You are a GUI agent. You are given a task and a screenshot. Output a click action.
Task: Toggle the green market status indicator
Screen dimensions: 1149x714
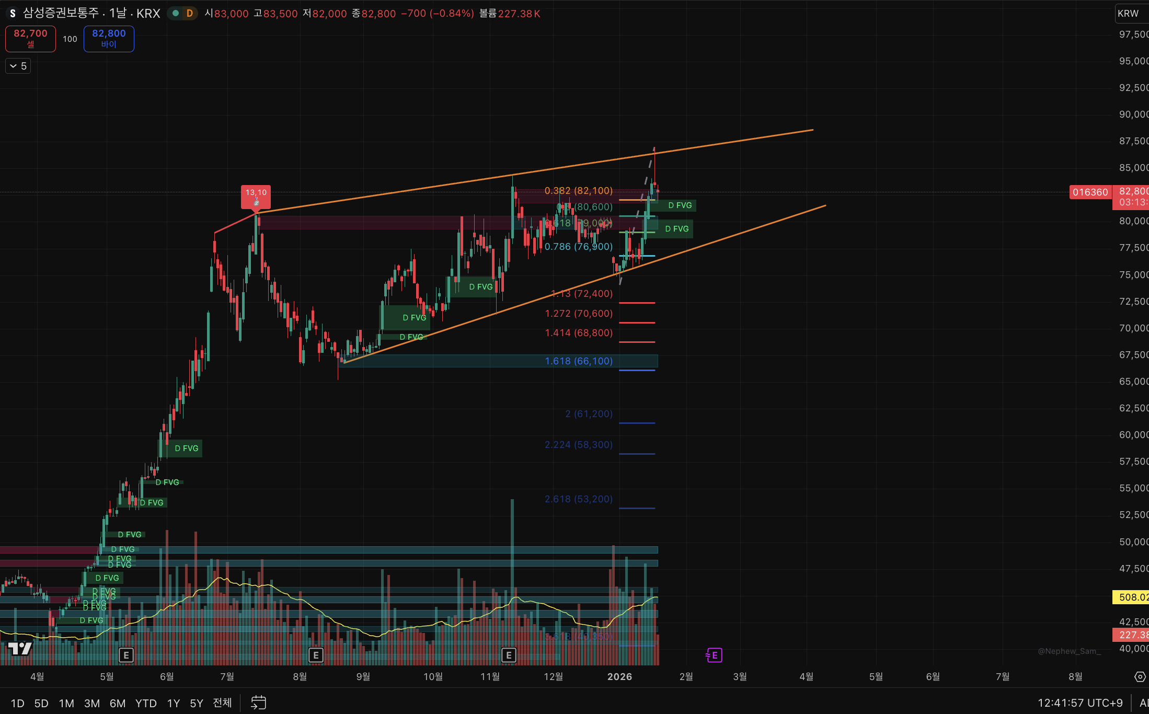pyautogui.click(x=176, y=14)
